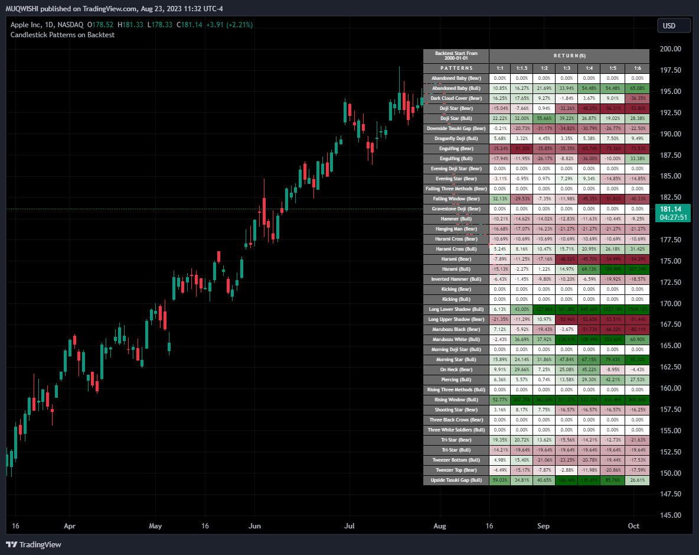
Task: Click the Gravestone Doji (Bear) row label
Action: 456,209
